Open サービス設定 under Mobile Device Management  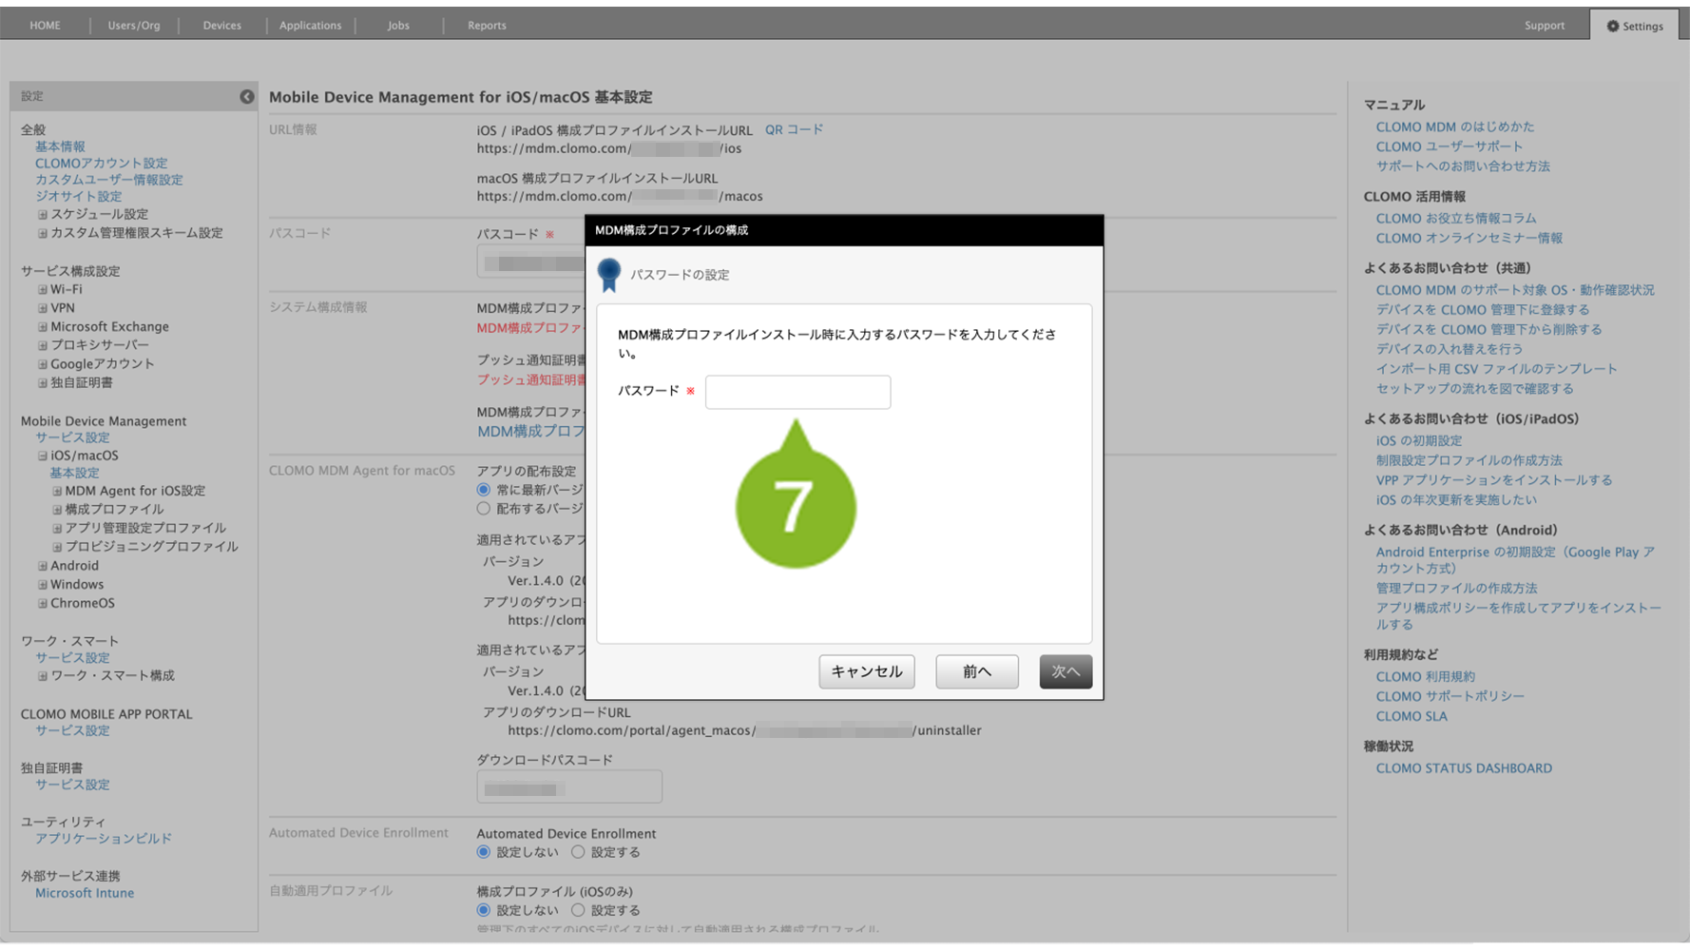point(72,437)
